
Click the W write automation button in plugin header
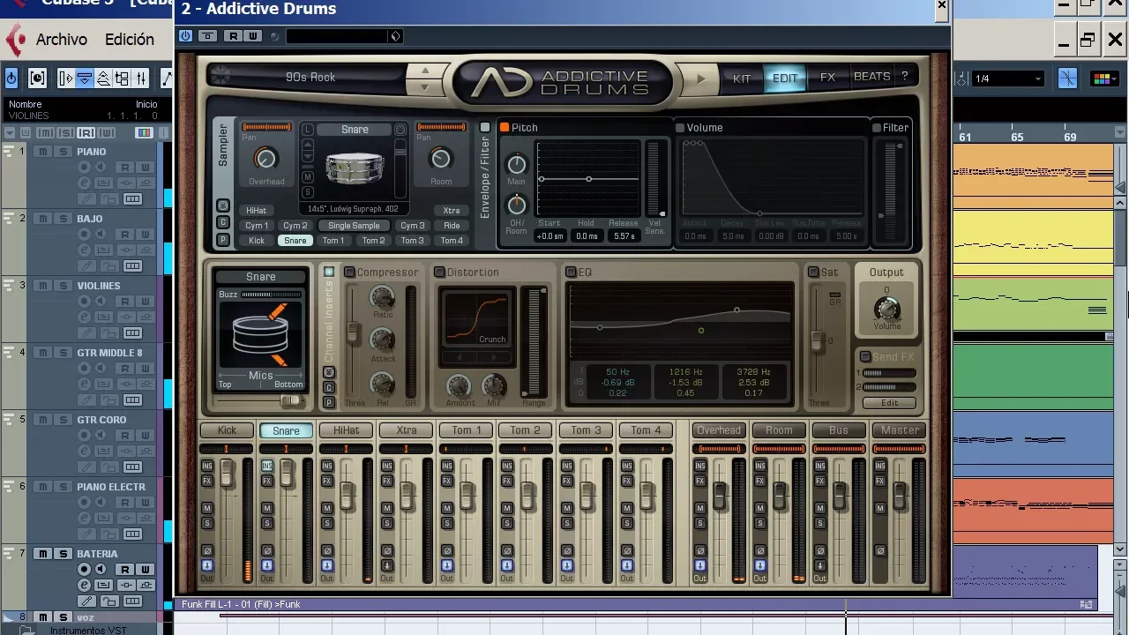point(252,36)
